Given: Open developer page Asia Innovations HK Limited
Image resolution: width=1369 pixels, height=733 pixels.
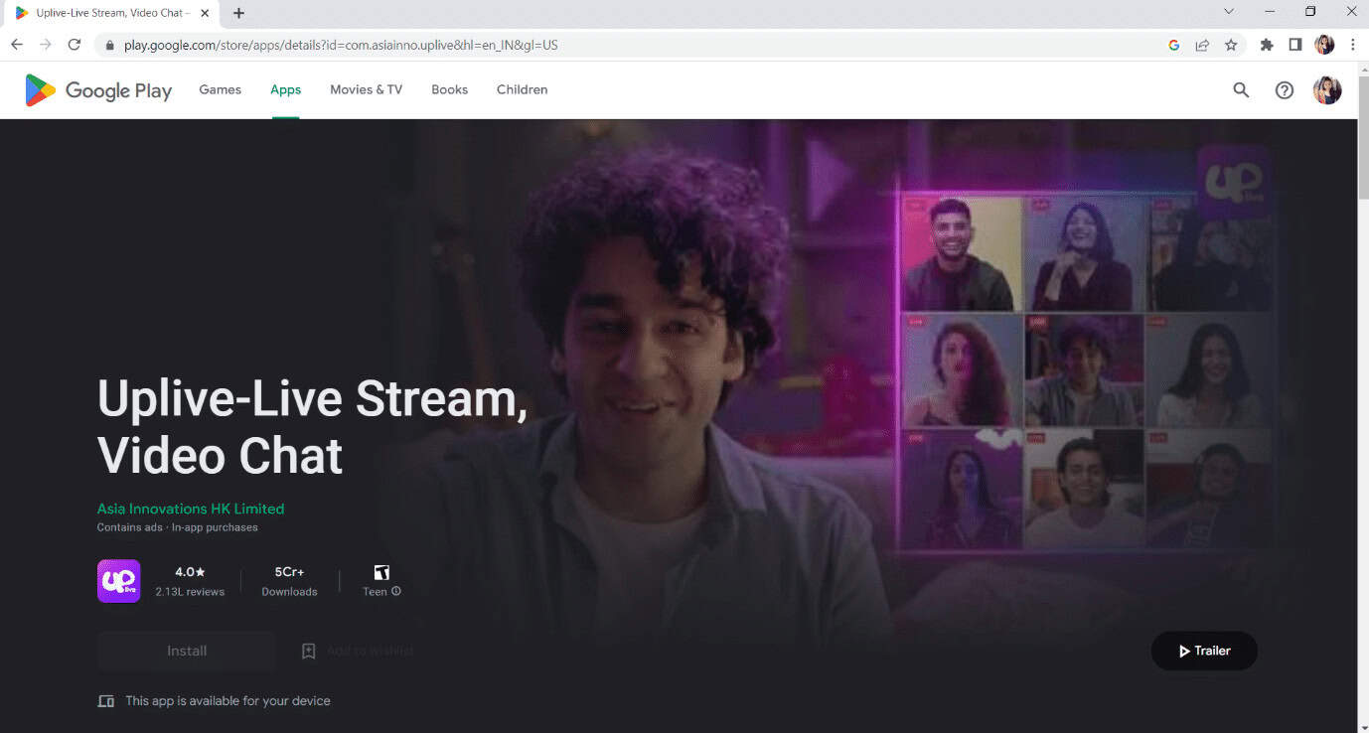Looking at the screenshot, I should click(x=190, y=508).
